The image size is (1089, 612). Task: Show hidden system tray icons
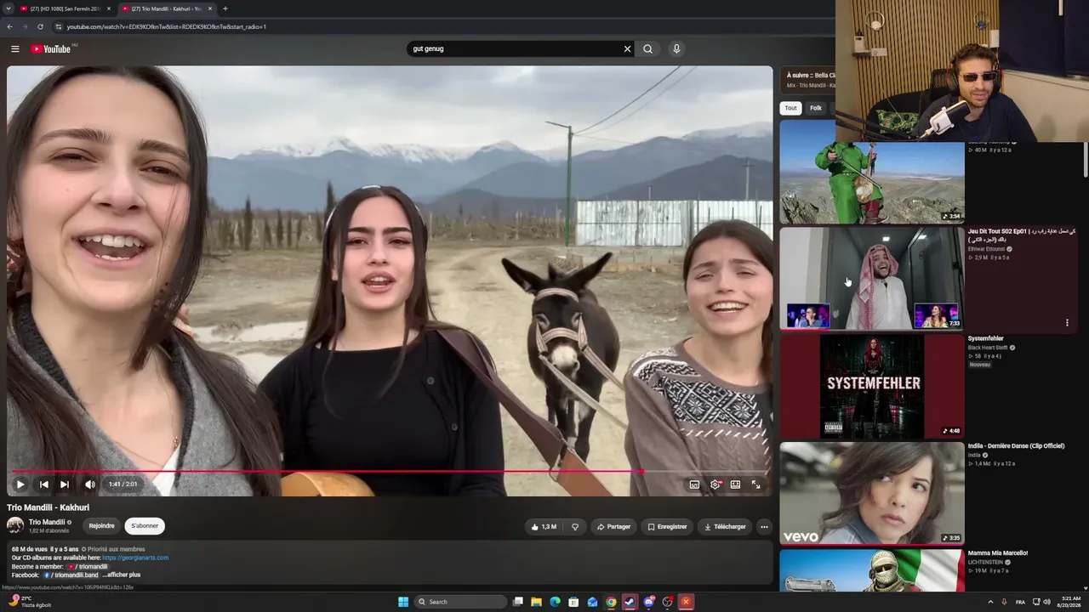990,602
